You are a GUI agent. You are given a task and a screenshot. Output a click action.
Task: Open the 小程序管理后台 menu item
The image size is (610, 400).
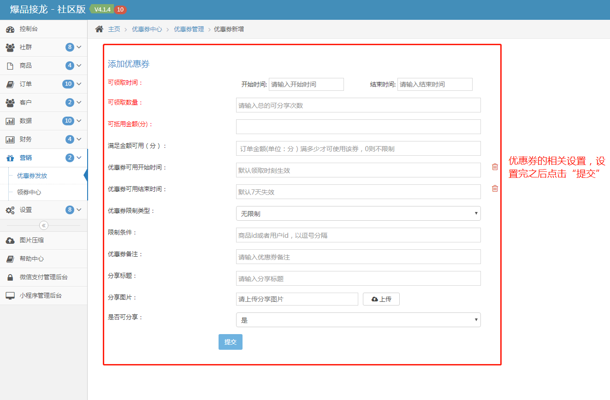44,296
